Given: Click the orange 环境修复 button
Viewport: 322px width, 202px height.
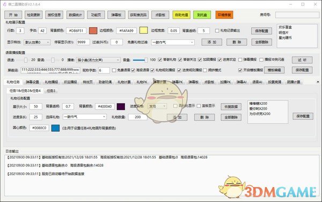Looking at the screenshot, I should coord(224,15).
